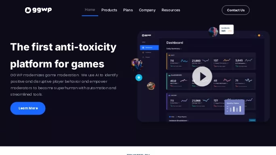The height and width of the screenshot is (155, 276).
Task: Click the Incidents 345 card
Action: point(226,29)
